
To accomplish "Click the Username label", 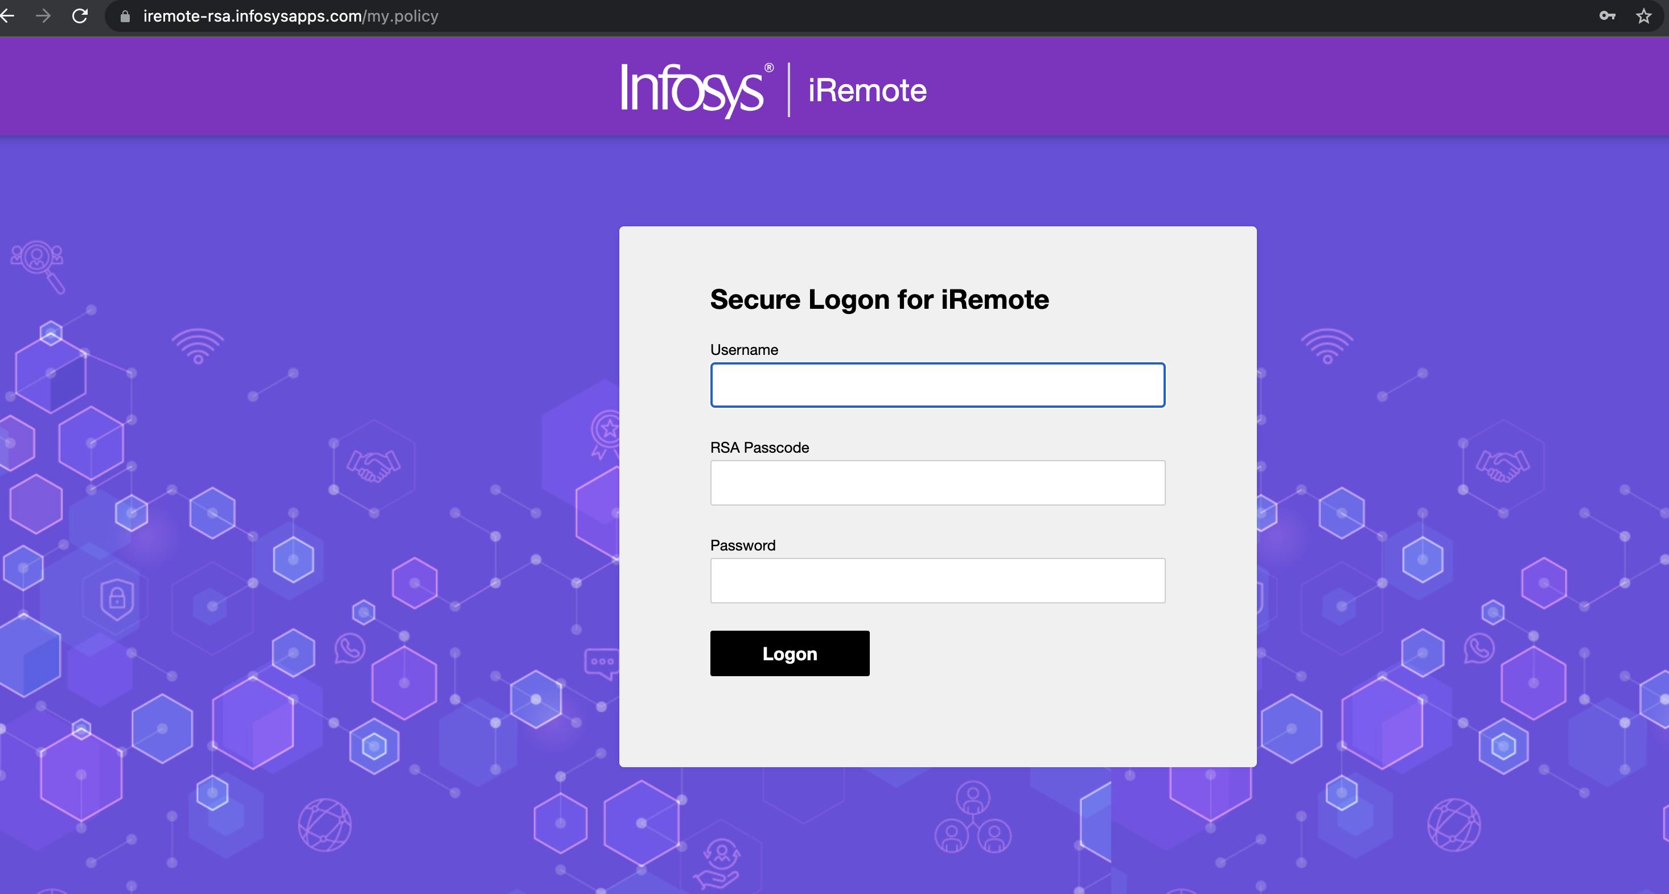I will click(744, 350).
